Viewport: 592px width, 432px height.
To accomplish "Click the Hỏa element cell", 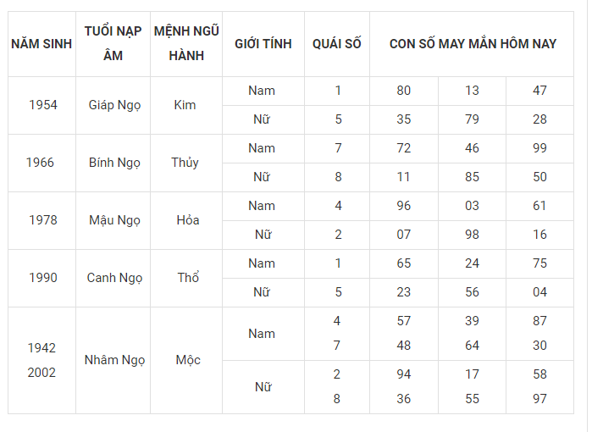I will point(188,220).
